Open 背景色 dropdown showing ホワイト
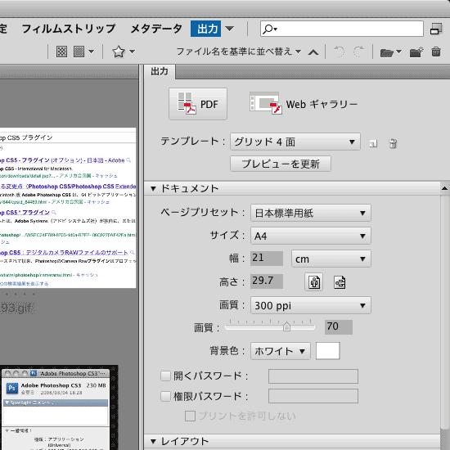This screenshot has width=450, height=450. tap(281, 351)
